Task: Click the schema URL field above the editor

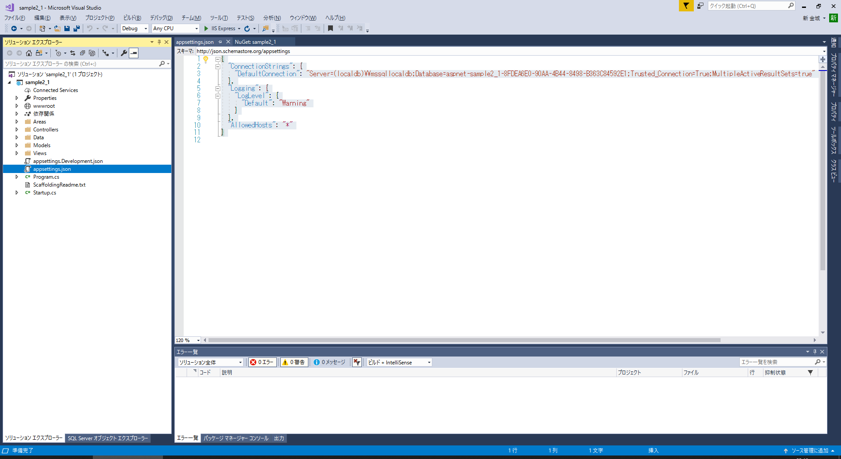Action: point(510,51)
